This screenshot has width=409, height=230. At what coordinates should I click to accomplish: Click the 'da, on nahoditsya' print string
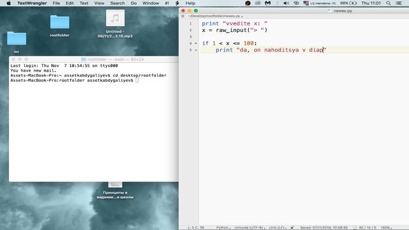281,50
